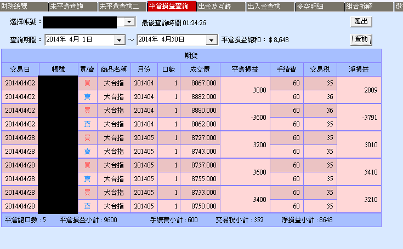Select the price cell 8733.000
This screenshot has height=249, width=403.
200,193
